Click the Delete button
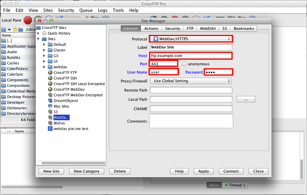 coord(120,171)
